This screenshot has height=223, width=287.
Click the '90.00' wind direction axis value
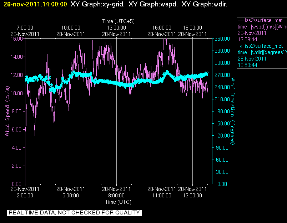[223, 147]
